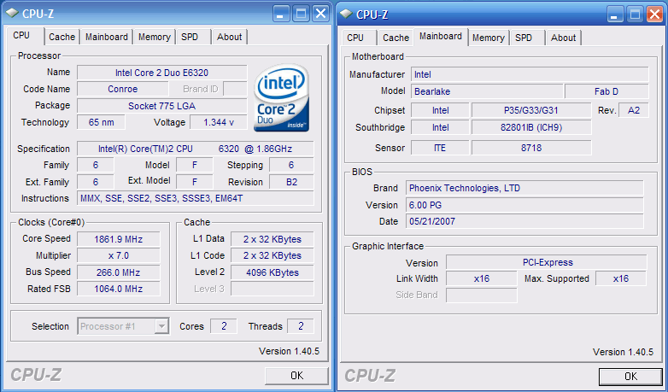The height and width of the screenshot is (392, 668).
Task: Click the Revision value 'B2'
Action: 291,182
